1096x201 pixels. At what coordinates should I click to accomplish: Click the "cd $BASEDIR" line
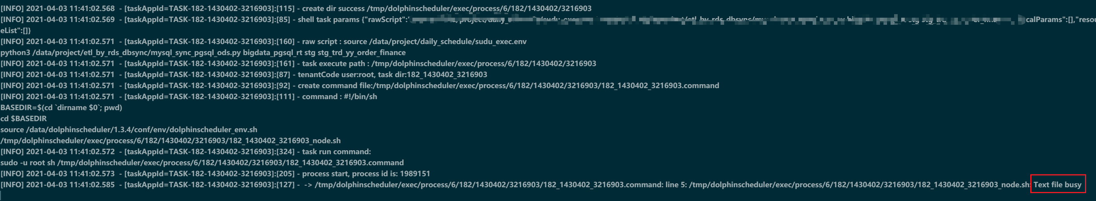pos(23,118)
